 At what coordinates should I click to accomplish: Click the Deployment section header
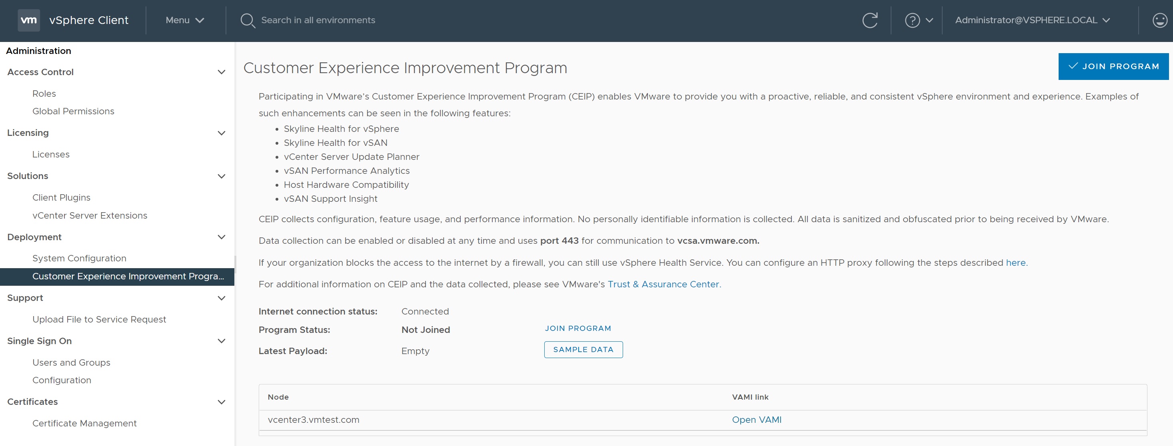(x=34, y=237)
